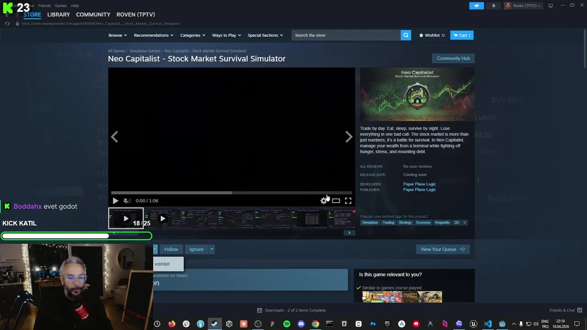The image size is (587, 330).
Task: Open the Photoshop taskbar icon
Action: pyautogui.click(x=373, y=324)
